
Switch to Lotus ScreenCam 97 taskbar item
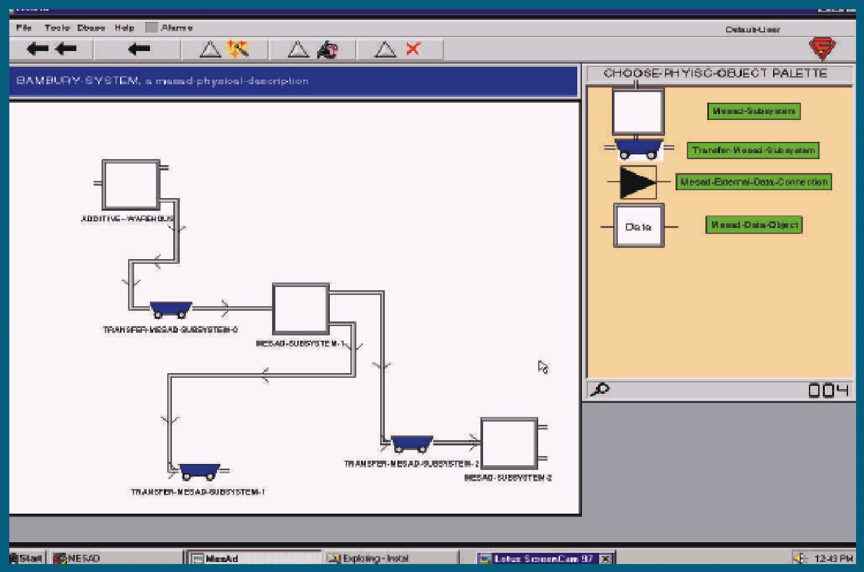click(x=545, y=558)
